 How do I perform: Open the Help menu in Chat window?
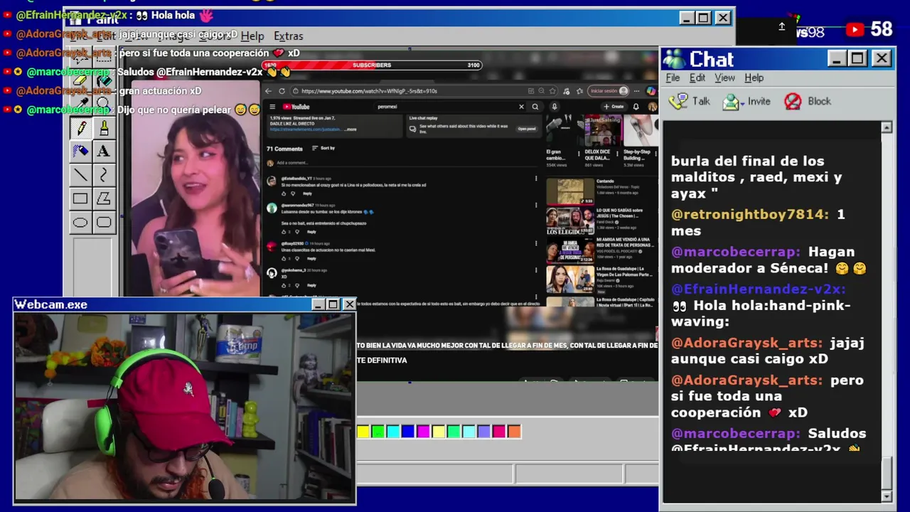(x=754, y=78)
